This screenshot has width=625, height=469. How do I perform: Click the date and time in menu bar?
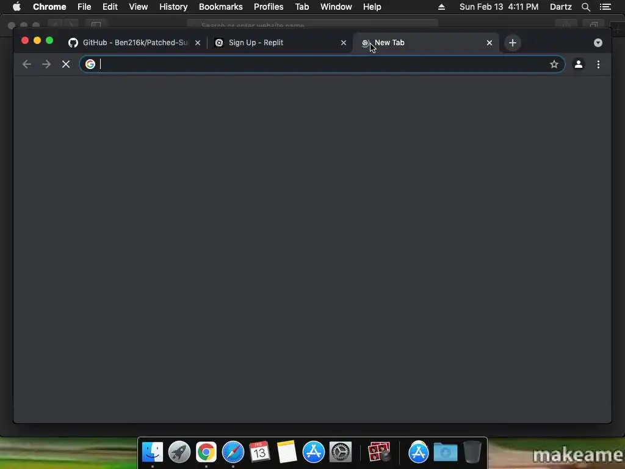point(499,7)
